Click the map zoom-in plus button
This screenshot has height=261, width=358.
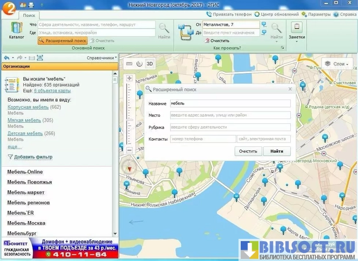tap(130, 78)
